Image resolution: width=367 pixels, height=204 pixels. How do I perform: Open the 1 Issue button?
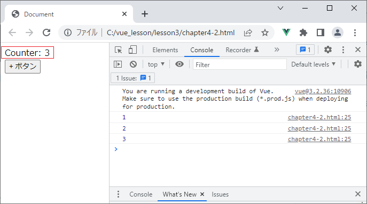(x=132, y=78)
